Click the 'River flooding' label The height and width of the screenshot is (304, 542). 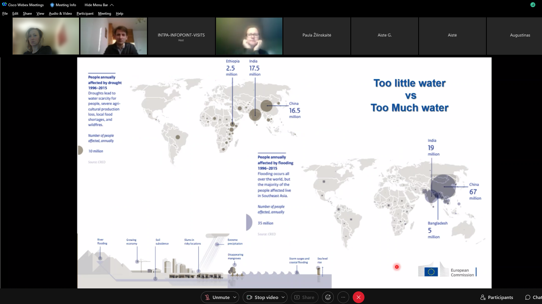click(102, 241)
